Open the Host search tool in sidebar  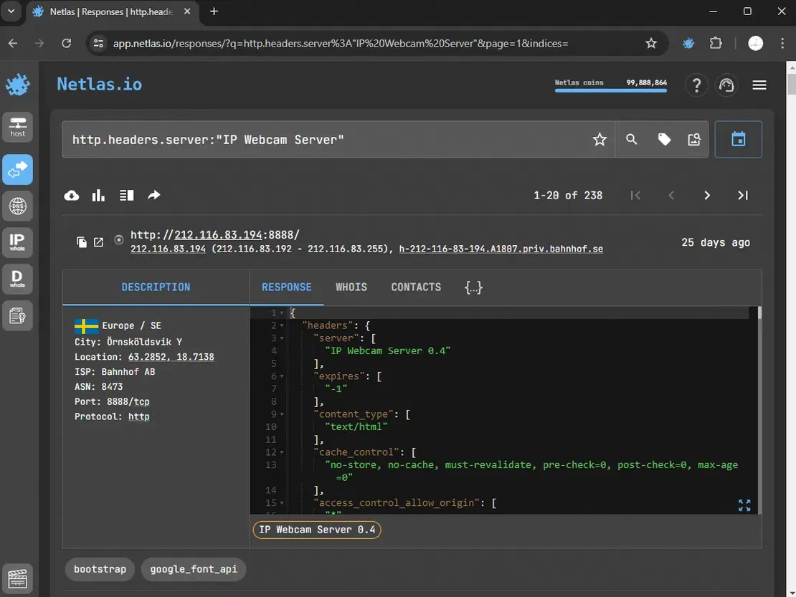[18, 126]
